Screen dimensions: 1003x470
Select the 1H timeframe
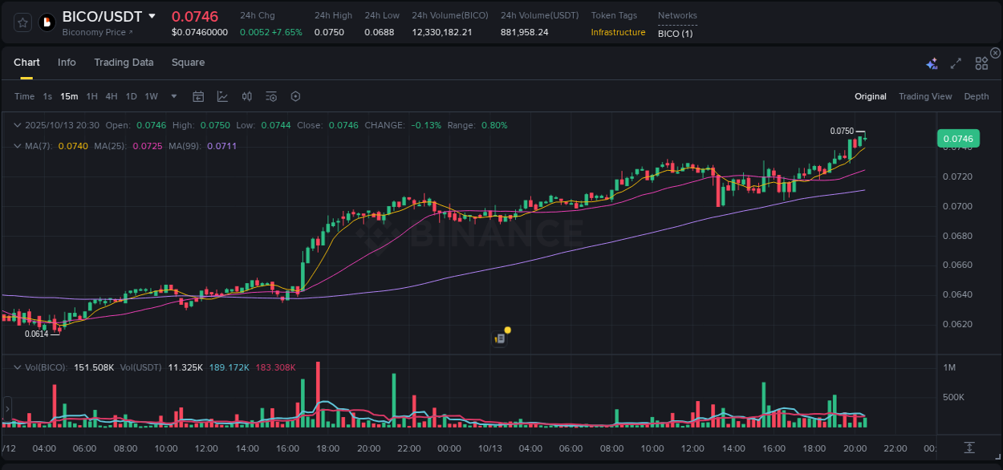(91, 96)
